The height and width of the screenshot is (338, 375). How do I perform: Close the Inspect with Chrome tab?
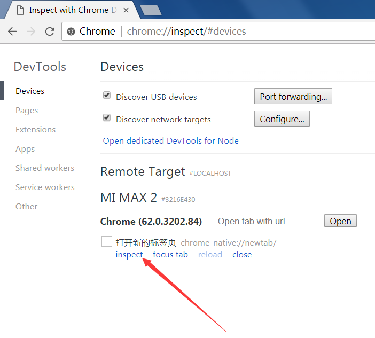click(126, 10)
